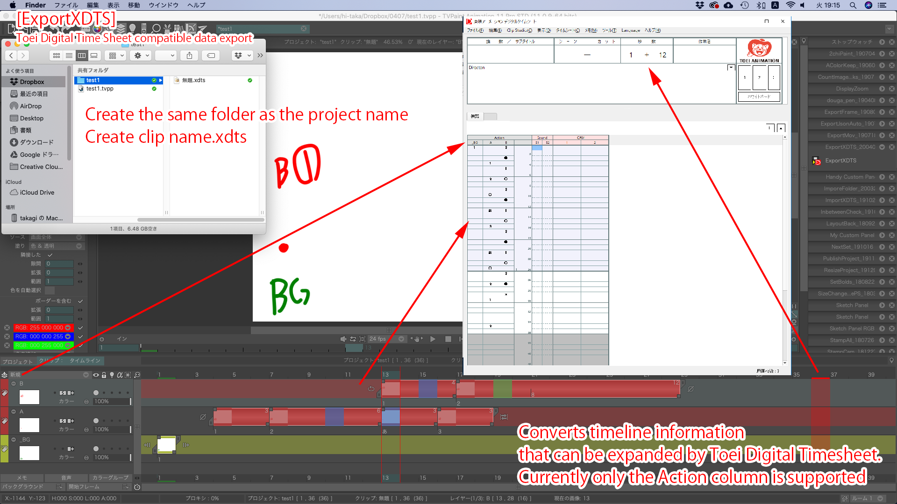Click the _BG layer thumbnail
This screenshot has width=897, height=504.
29,453
